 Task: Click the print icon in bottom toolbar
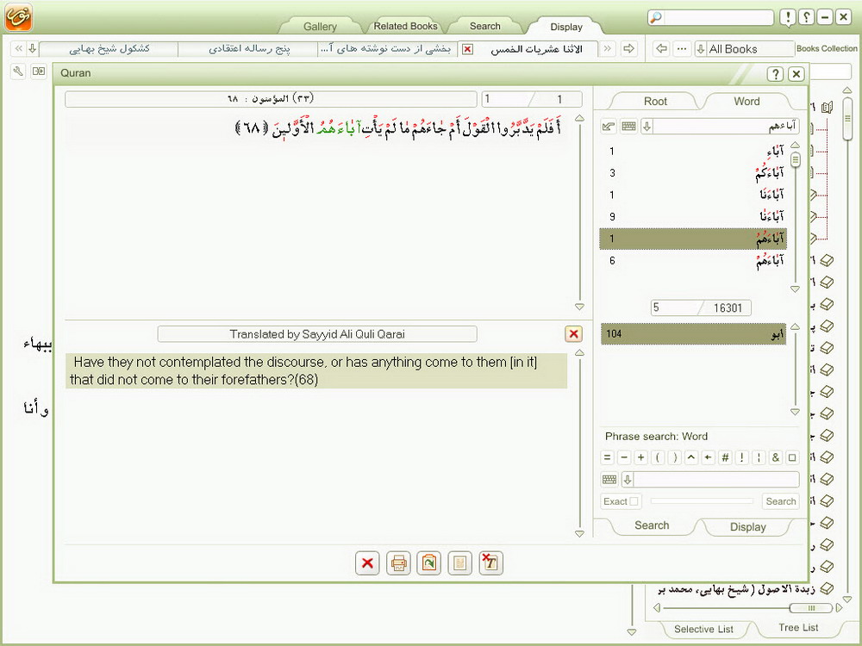398,563
